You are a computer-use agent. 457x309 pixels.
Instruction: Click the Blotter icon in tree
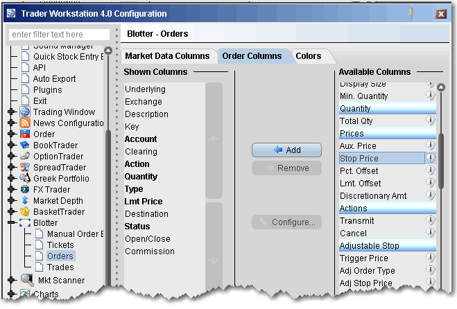pos(25,223)
